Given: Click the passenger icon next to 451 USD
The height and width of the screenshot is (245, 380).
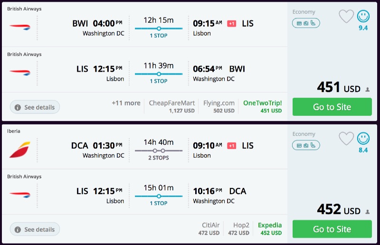Looking at the screenshot, I should tap(367, 89).
